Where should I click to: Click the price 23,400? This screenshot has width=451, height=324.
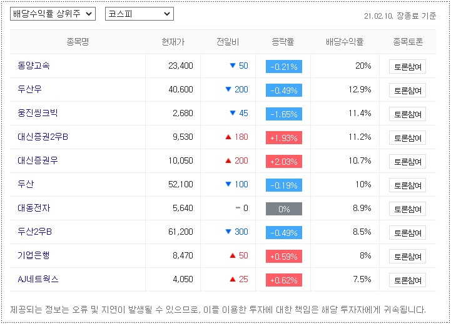(181, 66)
